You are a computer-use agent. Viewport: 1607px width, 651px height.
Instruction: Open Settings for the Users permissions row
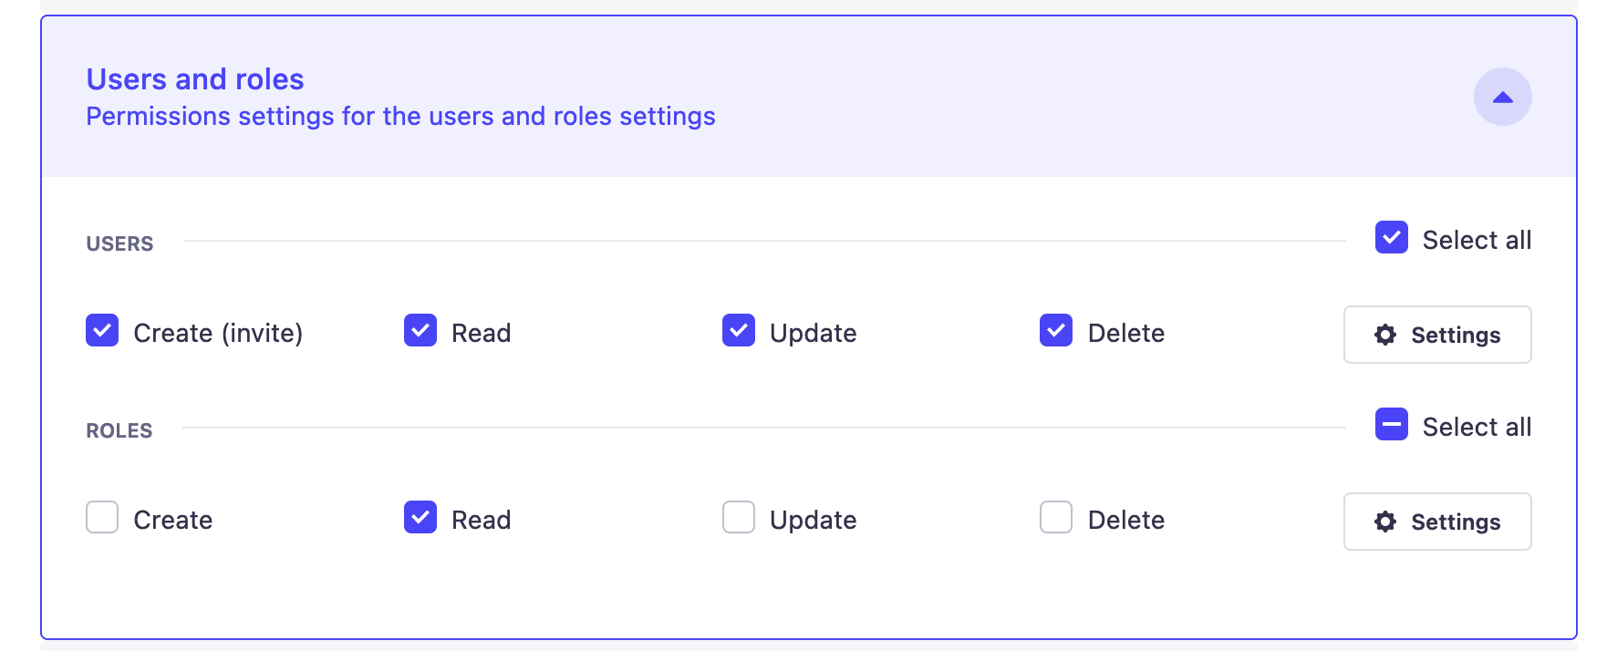1437,335
